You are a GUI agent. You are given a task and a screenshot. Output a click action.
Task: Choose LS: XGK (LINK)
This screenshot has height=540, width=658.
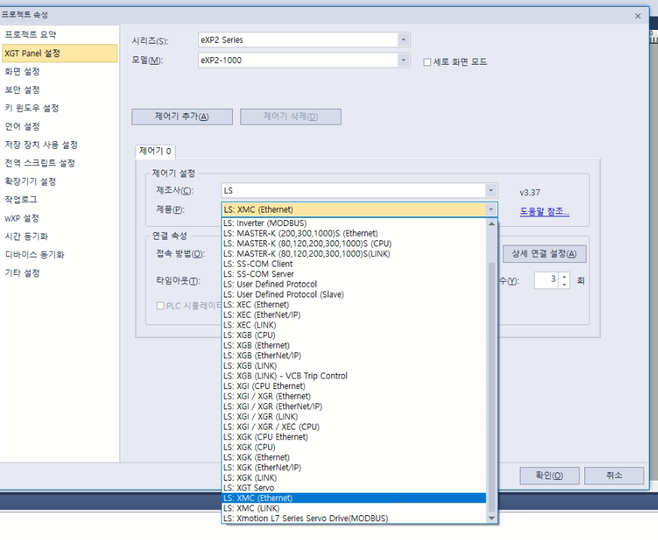(354, 478)
